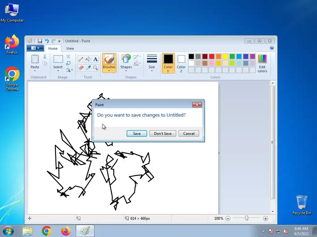Select the Eraser tool

[81, 68]
